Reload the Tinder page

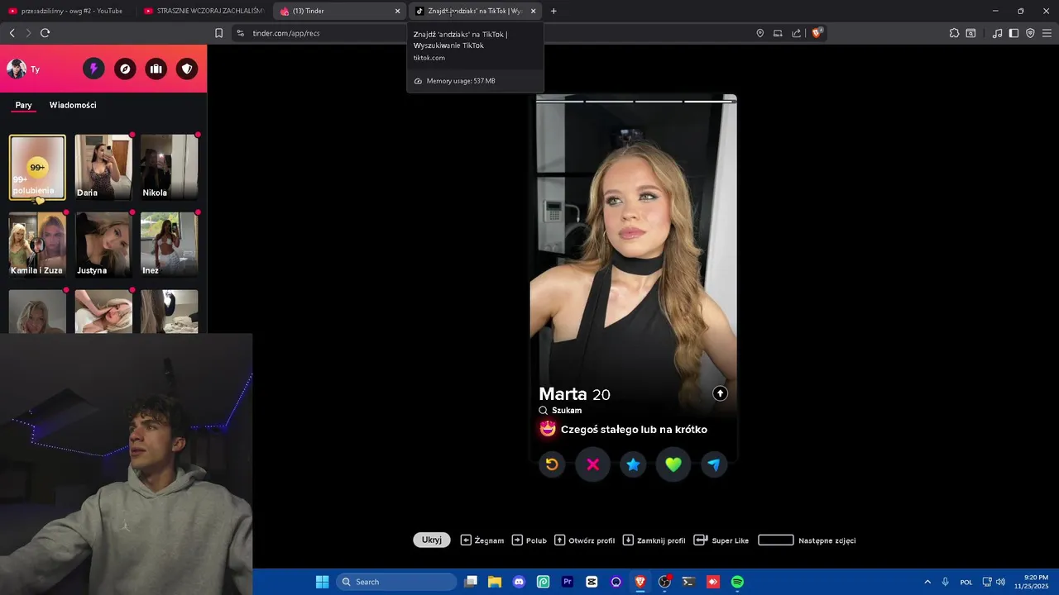[x=45, y=33]
